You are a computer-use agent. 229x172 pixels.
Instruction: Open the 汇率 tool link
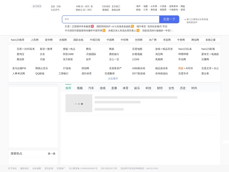[145, 10]
